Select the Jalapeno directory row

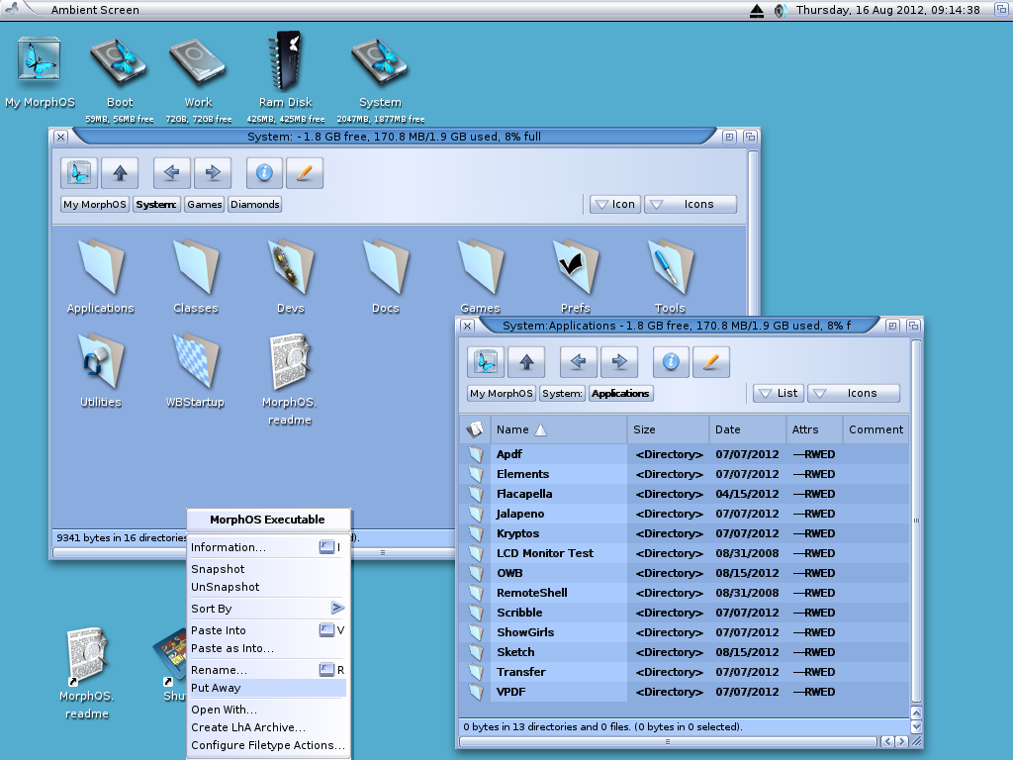tap(685, 514)
